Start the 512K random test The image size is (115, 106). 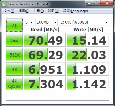(x=14, y=54)
